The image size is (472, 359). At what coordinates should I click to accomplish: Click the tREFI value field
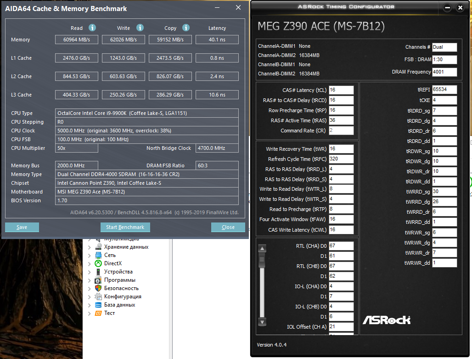click(444, 90)
